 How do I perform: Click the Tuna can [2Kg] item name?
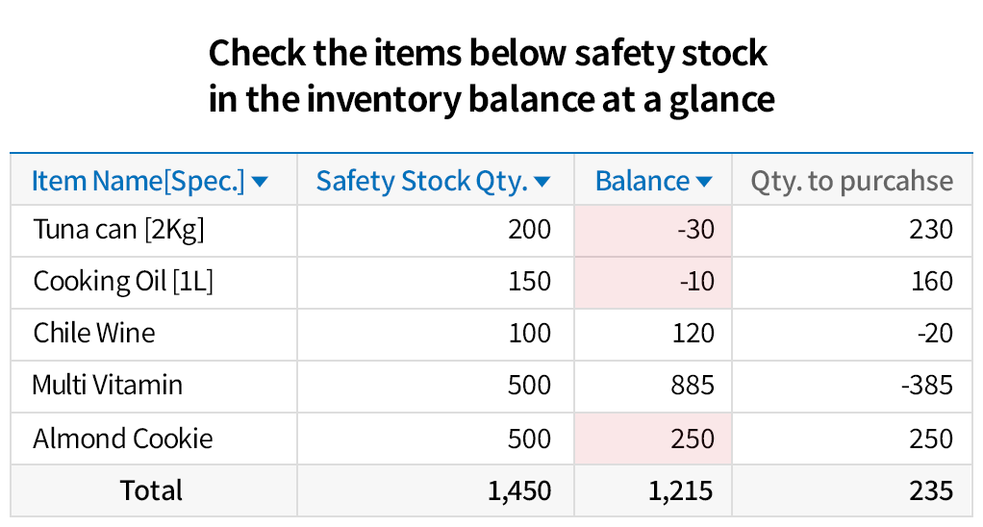point(118,230)
